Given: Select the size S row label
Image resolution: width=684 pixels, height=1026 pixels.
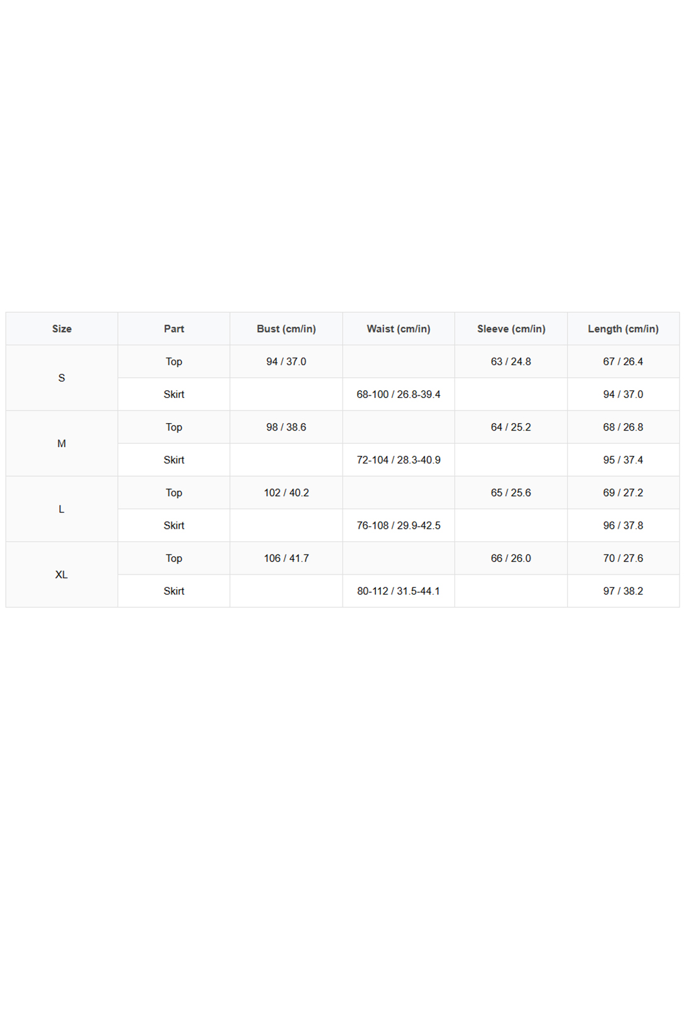Looking at the screenshot, I should click(62, 378).
